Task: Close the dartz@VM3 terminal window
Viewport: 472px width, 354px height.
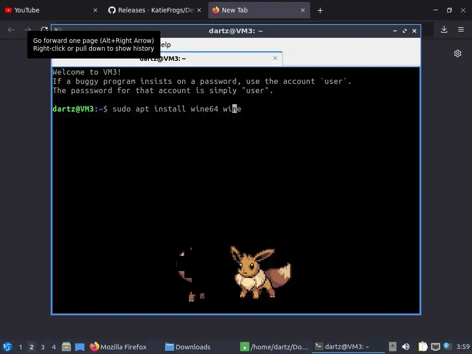Action: (x=414, y=31)
